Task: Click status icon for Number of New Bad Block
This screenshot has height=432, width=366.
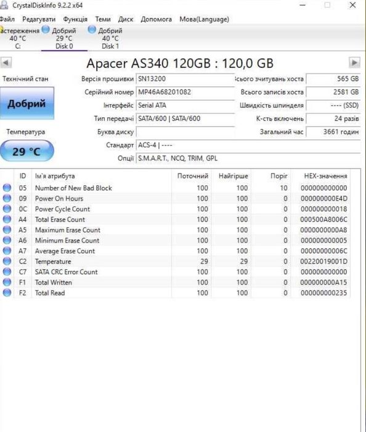Action: (x=7, y=188)
